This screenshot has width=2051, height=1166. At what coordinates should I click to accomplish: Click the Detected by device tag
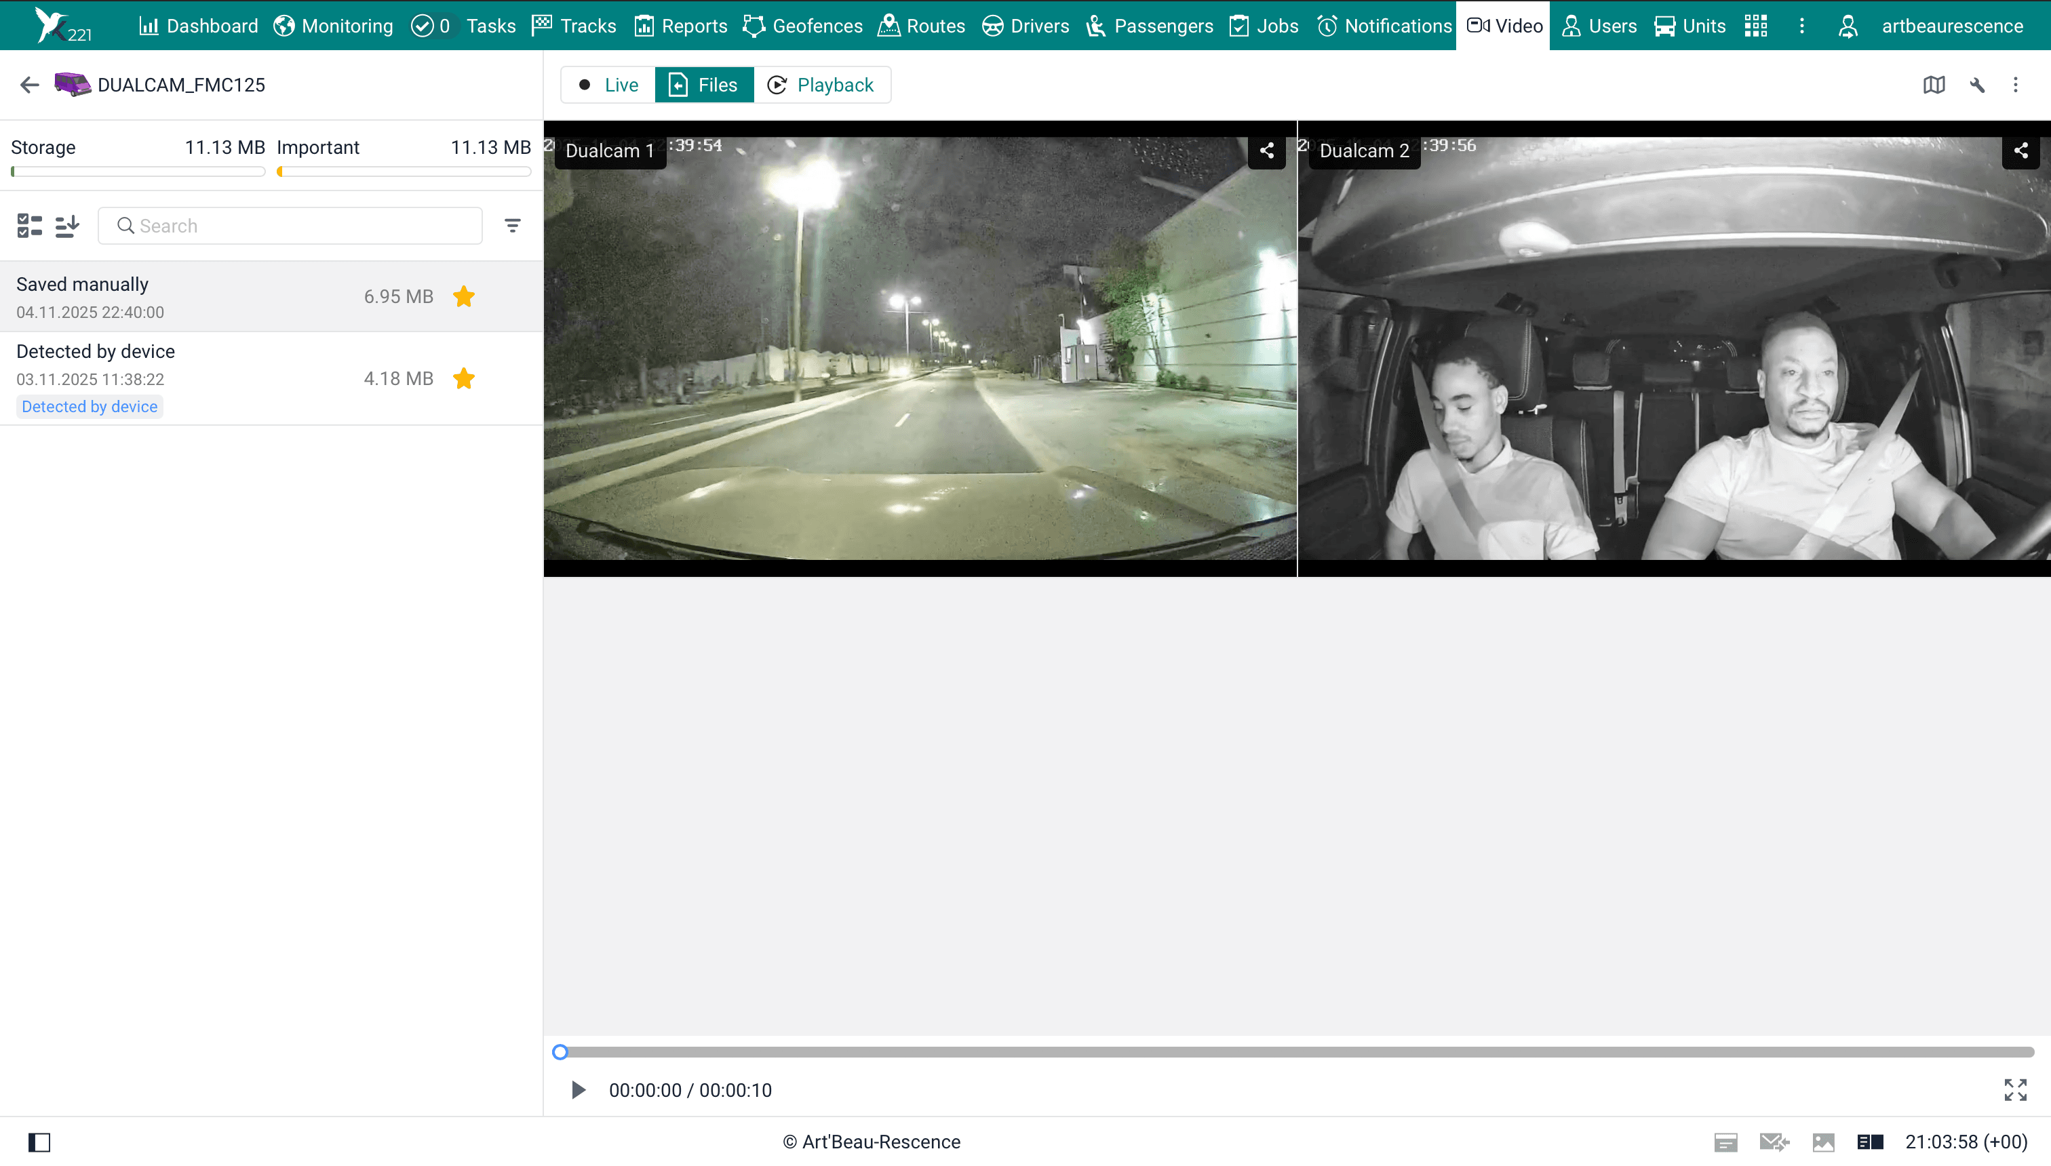90,407
